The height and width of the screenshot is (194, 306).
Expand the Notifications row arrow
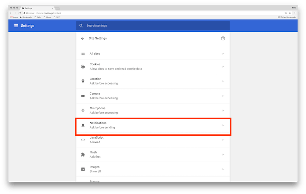pyautogui.click(x=223, y=125)
